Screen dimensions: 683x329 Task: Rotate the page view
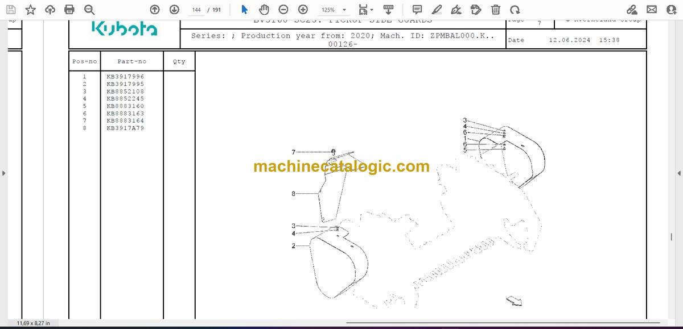[515, 10]
